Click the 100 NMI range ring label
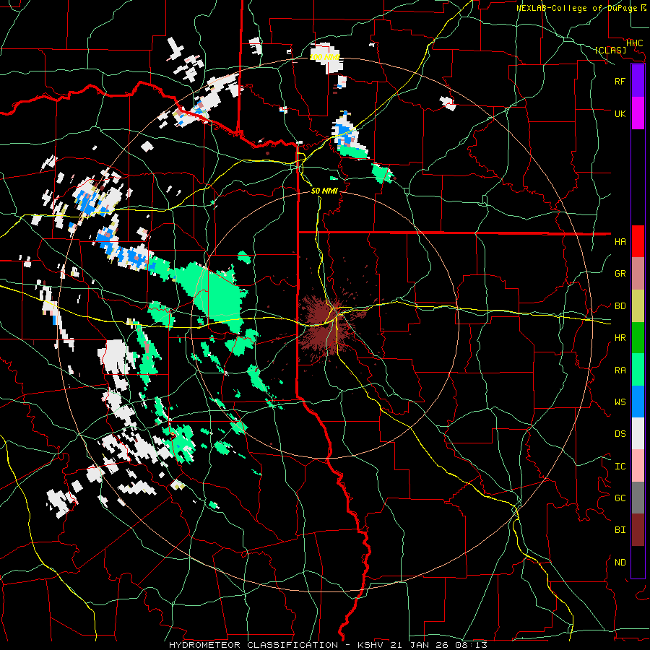650x650 pixels. [325, 57]
